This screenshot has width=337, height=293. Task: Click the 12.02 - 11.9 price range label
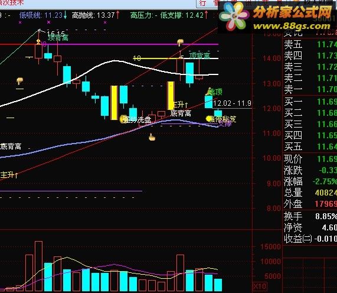coord(232,103)
